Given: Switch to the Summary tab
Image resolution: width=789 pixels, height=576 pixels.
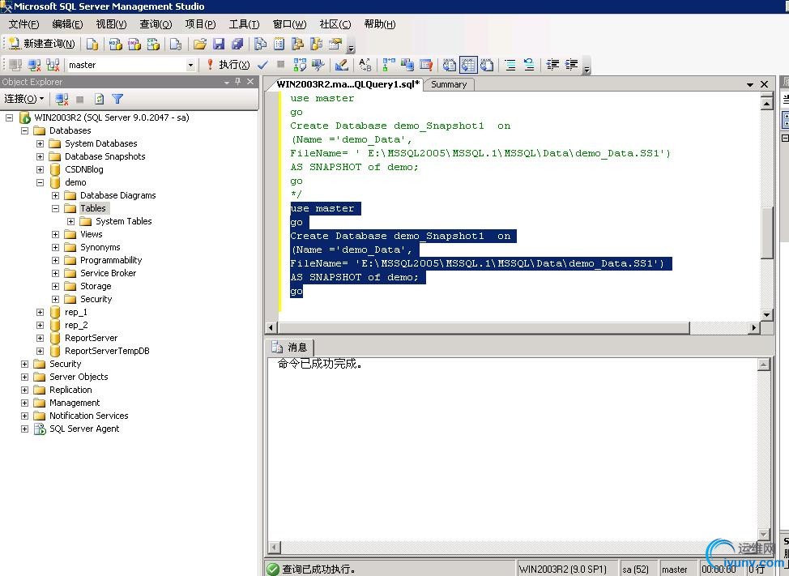Looking at the screenshot, I should pos(449,84).
